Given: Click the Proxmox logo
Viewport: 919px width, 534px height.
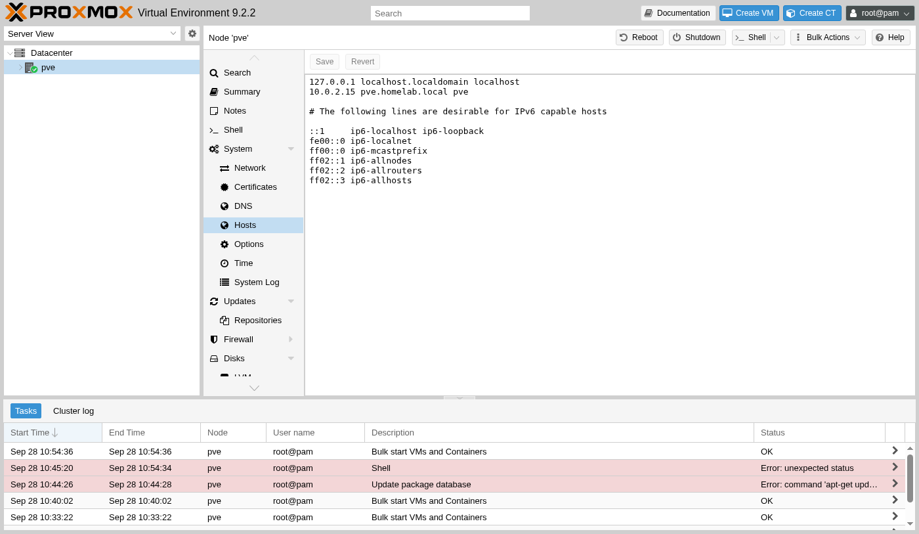Looking at the screenshot, I should (69, 12).
